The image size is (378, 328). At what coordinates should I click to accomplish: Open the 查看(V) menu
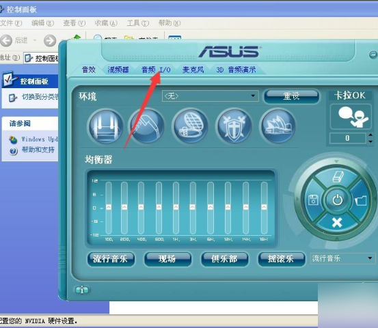coord(75,23)
